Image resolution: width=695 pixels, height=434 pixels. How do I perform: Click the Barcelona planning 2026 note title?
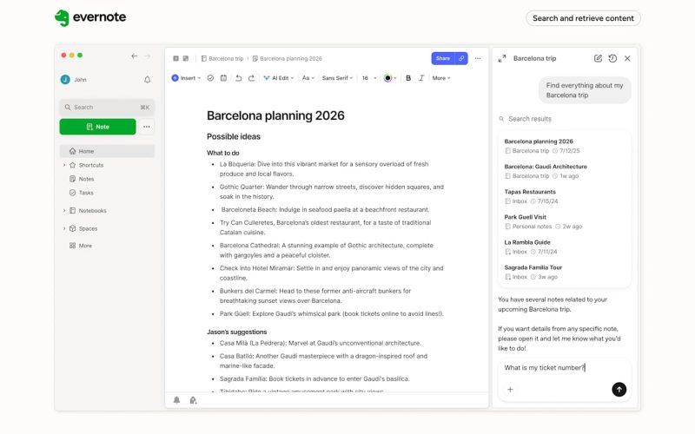point(275,115)
